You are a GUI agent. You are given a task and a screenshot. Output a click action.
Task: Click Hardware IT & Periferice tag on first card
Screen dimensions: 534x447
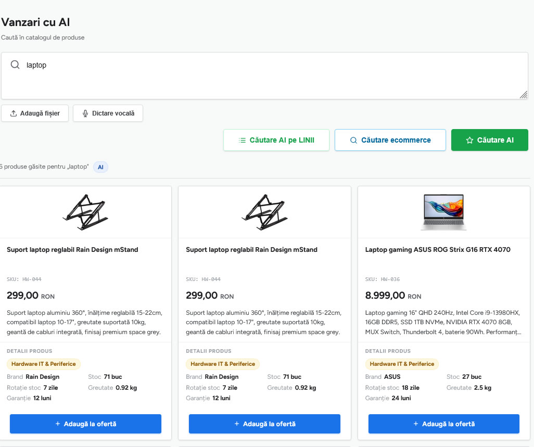(x=44, y=364)
